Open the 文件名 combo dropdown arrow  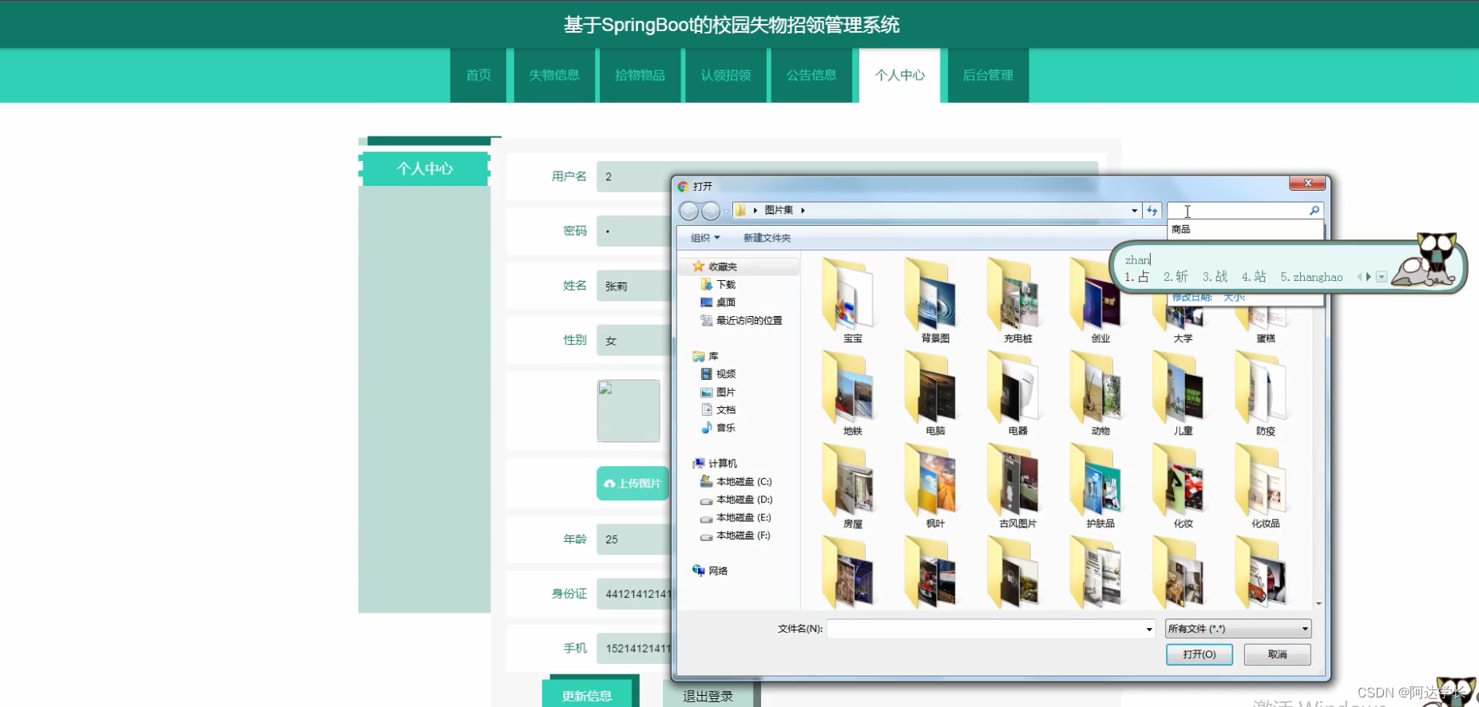[x=1149, y=629]
